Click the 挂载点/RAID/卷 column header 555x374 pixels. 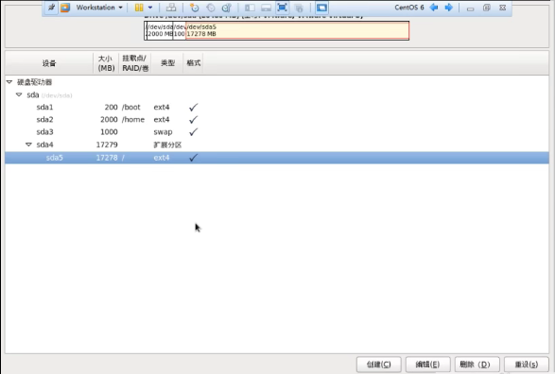[x=135, y=63]
